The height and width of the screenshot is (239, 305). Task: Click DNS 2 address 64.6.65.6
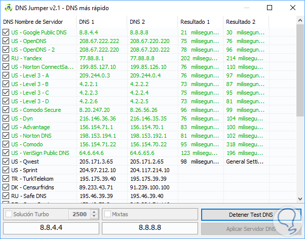point(142,153)
